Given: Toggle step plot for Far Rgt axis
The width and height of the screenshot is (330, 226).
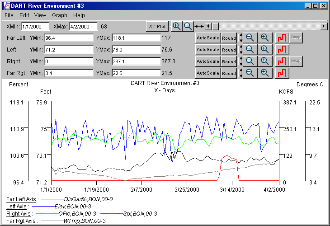Looking at the screenshot, I should click(282, 73).
